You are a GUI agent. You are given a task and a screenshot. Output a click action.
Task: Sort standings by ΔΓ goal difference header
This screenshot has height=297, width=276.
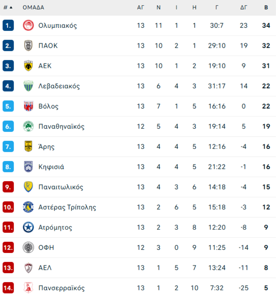[243, 8]
